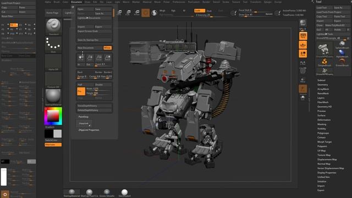Open the Render menu
Image resolution: width=352 pixels, height=198 pixels.
(x=206, y=2)
